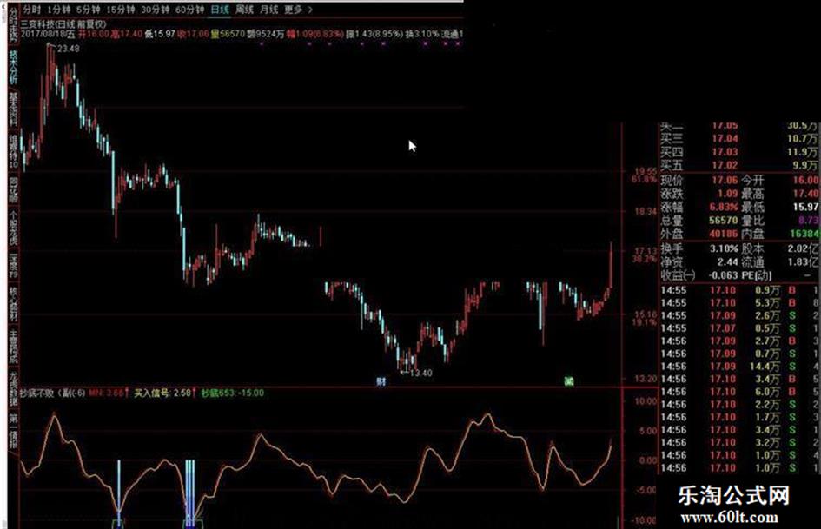Click the 涨幅 6.83% value
This screenshot has height=529, width=821.
[x=723, y=207]
